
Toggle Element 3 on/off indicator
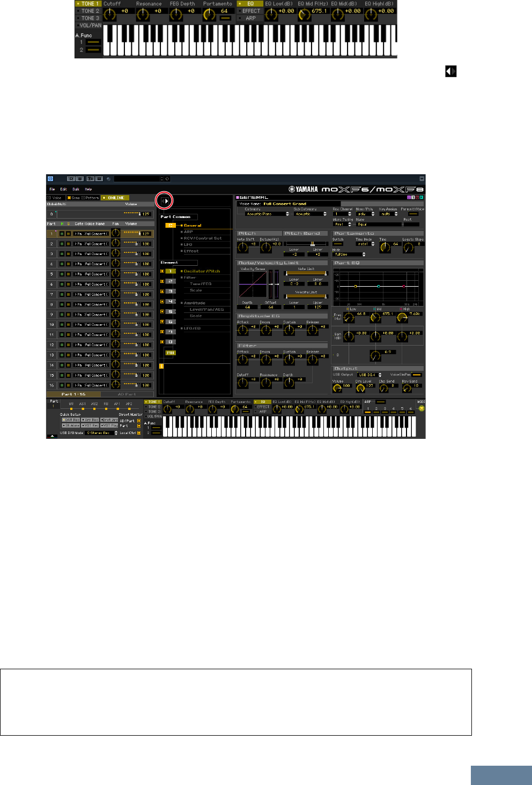coord(162,291)
